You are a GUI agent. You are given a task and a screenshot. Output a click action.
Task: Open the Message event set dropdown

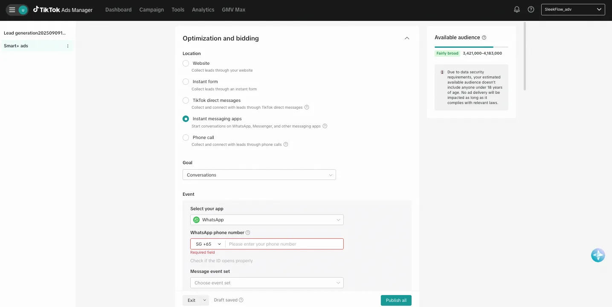coord(267,283)
